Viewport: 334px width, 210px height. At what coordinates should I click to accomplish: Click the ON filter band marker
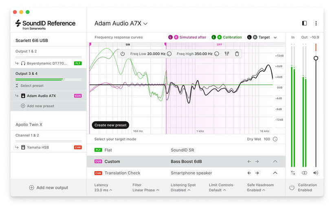click(128, 44)
